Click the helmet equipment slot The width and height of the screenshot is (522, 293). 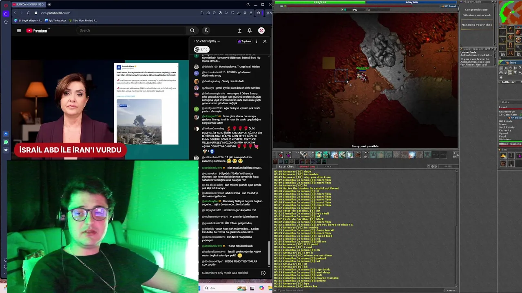pos(511,30)
